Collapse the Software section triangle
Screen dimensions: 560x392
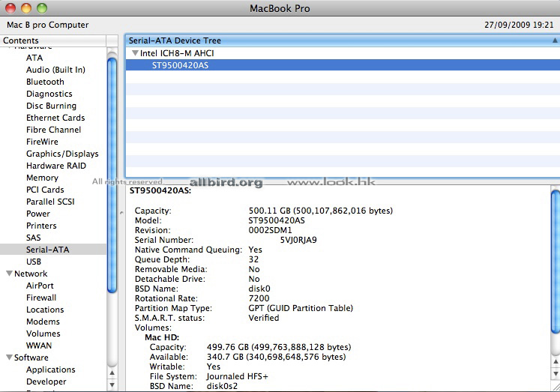point(8,358)
